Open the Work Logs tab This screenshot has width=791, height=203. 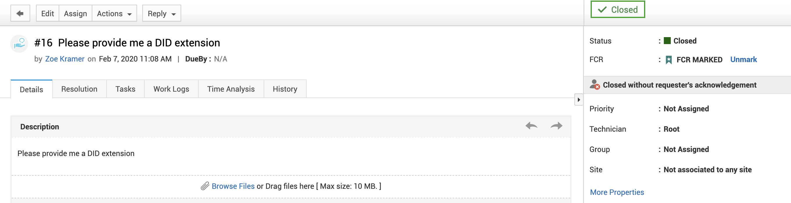tap(171, 89)
